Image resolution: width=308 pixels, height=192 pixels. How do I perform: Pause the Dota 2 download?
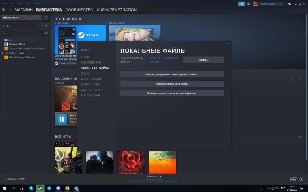click(x=62, y=119)
